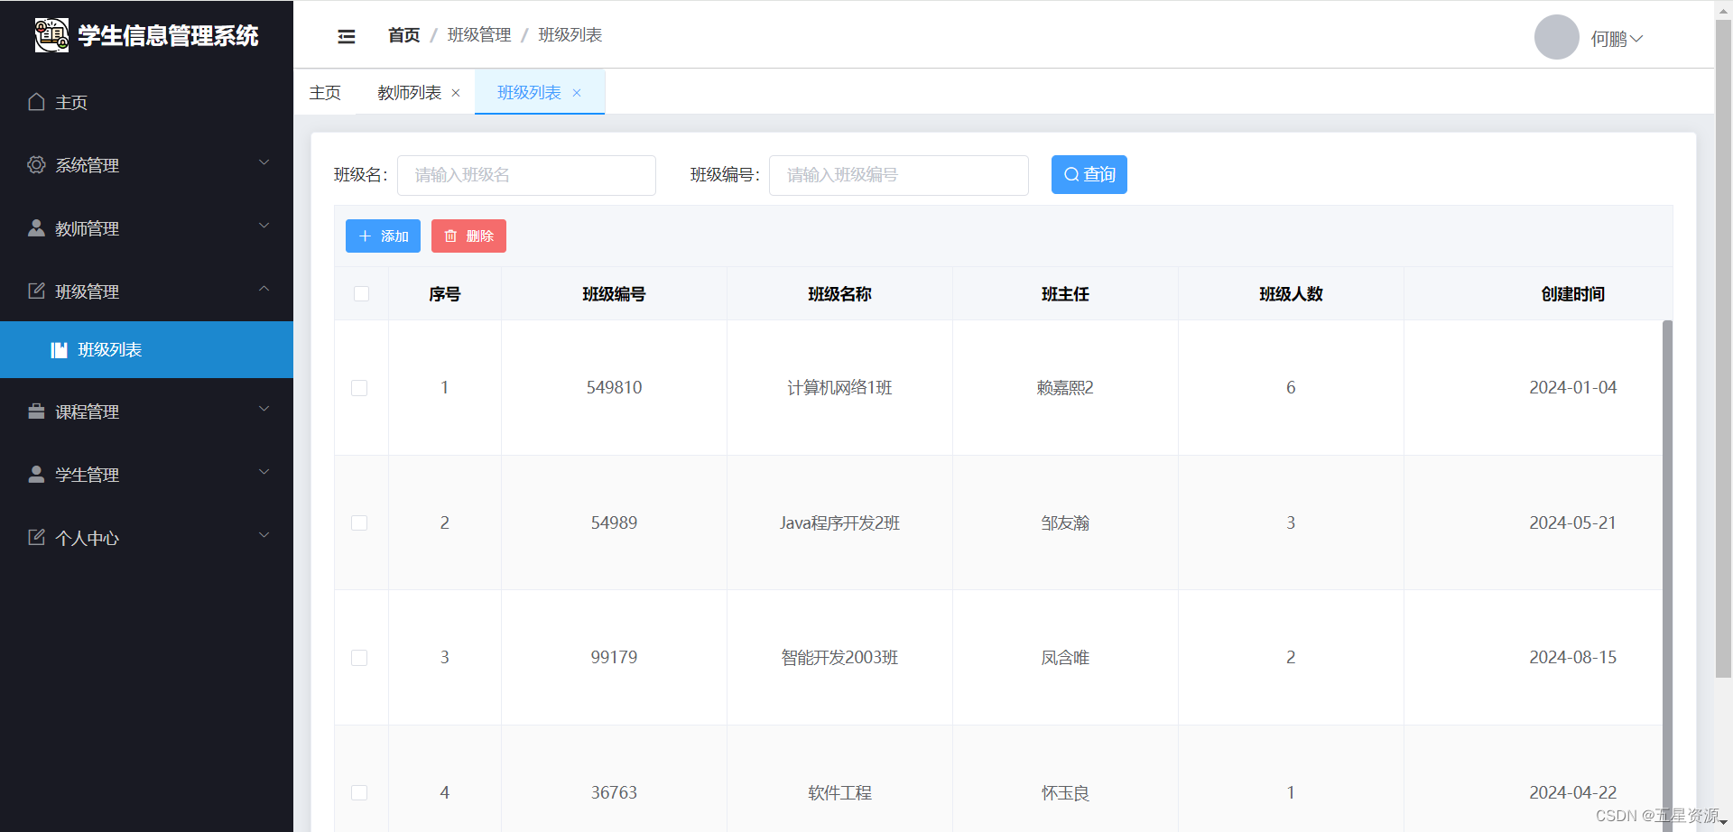1733x832 pixels.
Task: Collapse the 班级管理 menu chevron
Action: (264, 289)
